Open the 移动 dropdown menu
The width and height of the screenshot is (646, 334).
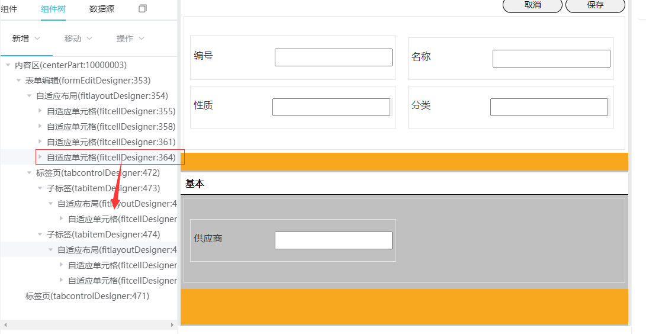coord(78,38)
